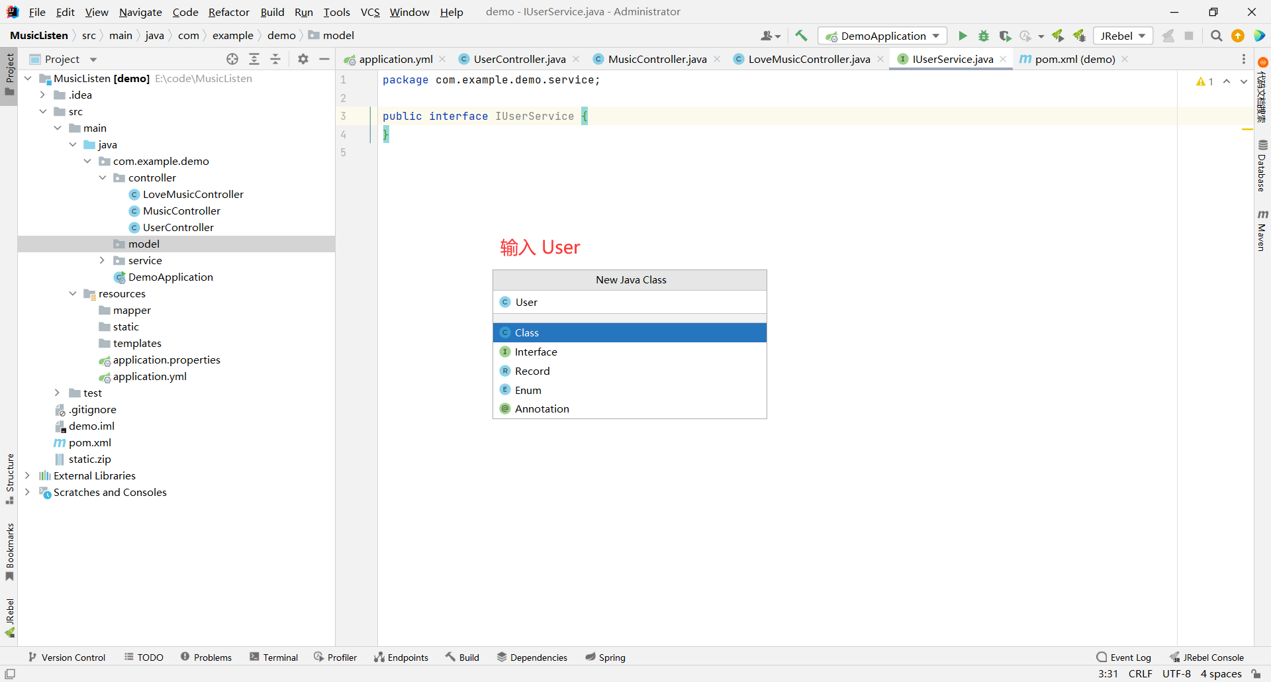The width and height of the screenshot is (1271, 682).
Task: Click the green Run button in toolbar
Action: [x=963, y=36]
